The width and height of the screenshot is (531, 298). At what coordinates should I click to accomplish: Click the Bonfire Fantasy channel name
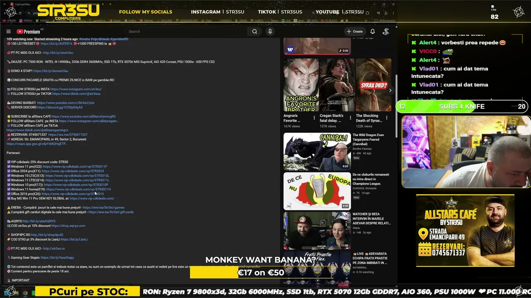[363, 149]
